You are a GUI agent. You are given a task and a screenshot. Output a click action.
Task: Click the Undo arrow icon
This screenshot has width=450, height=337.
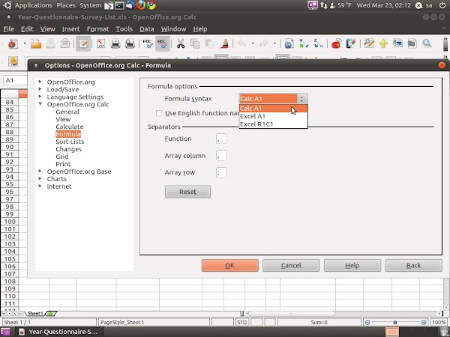coord(241,44)
